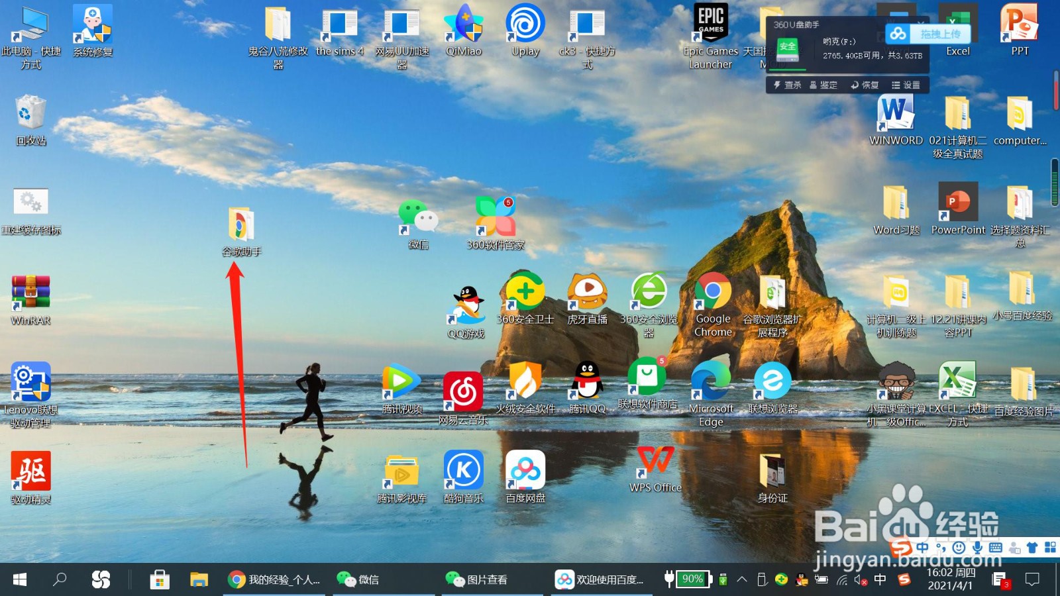Click 查杀 in 360U盘助手 panel
Screen dimensions: 1060x596
click(x=787, y=85)
